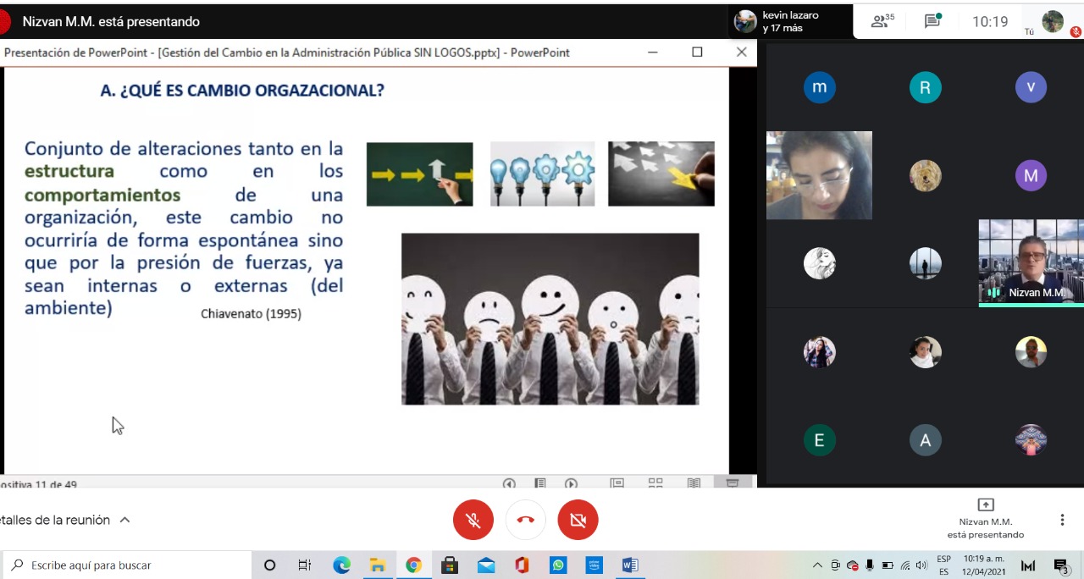Switch to Slide Sorter view
Viewport: 1084px width, 579px height.
(x=655, y=483)
